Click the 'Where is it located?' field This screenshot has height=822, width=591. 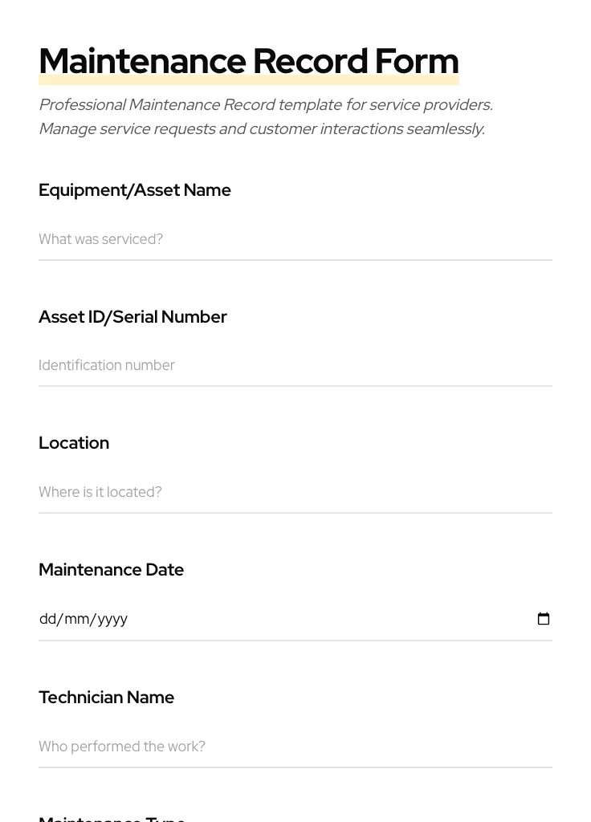click(295, 492)
